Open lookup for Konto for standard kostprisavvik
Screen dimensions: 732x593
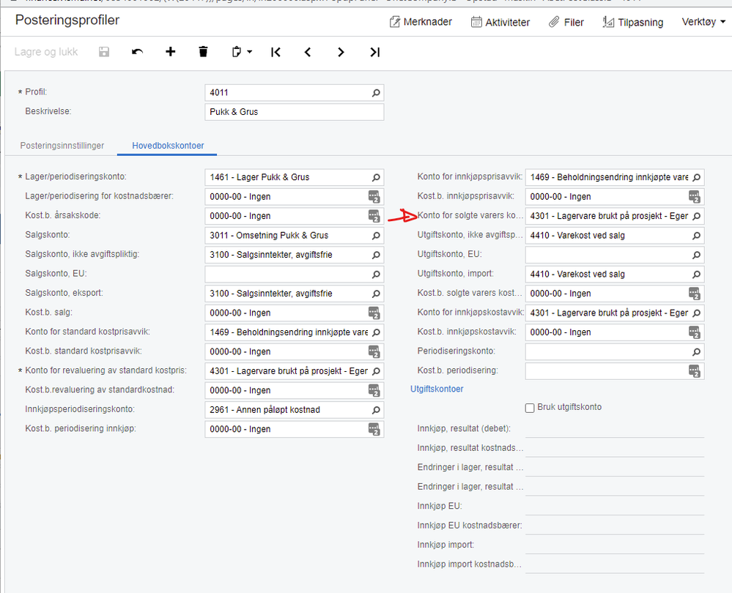point(376,332)
